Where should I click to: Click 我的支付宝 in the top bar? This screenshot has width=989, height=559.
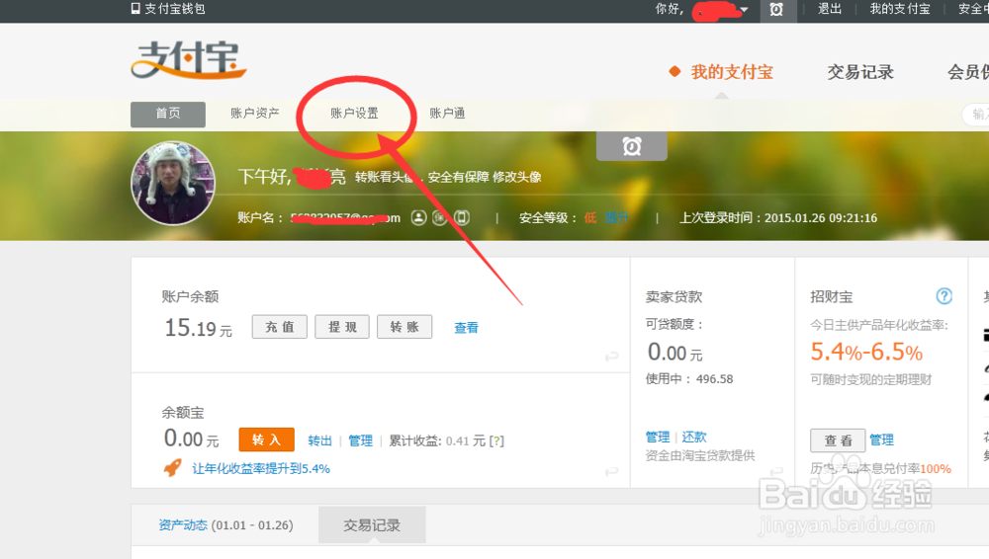pyautogui.click(x=900, y=9)
